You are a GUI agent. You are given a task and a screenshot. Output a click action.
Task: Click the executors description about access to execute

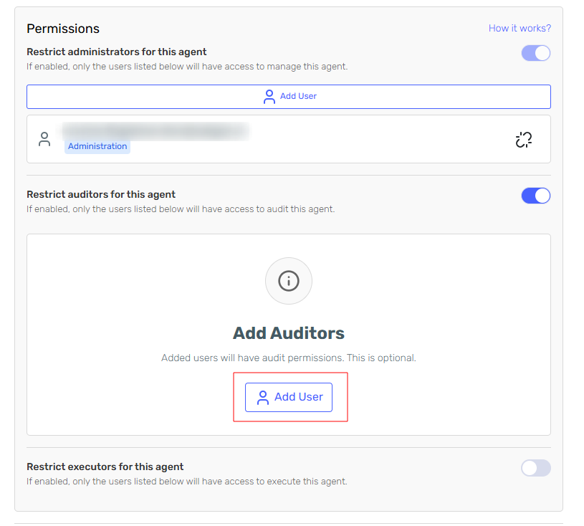pos(187,482)
